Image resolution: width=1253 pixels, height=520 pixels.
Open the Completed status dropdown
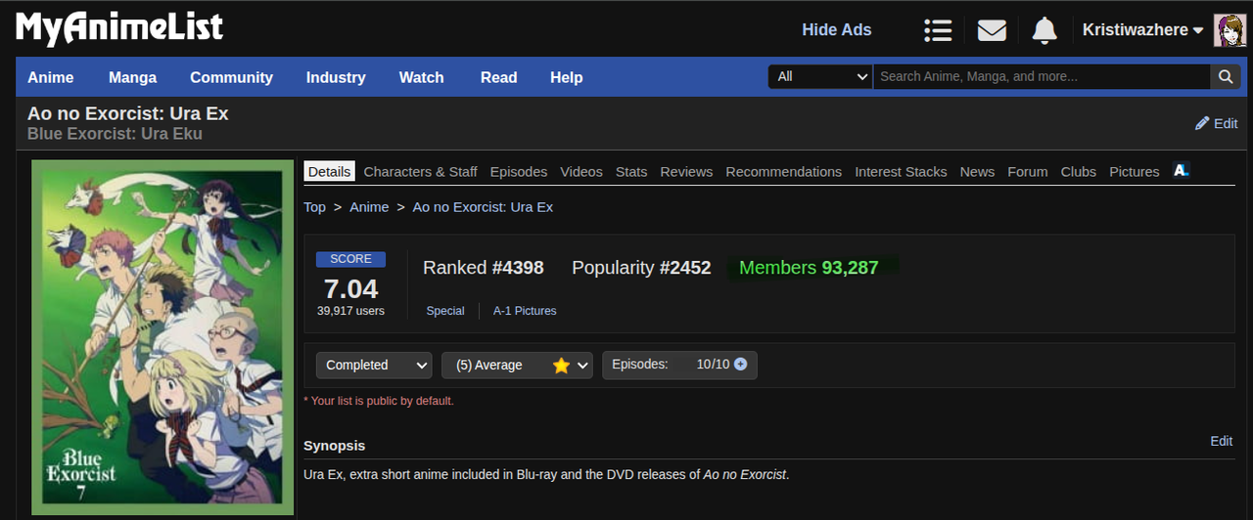point(374,365)
